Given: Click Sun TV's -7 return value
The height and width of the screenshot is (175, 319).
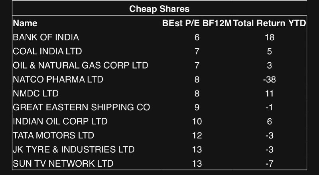Looking at the screenshot, I should (270, 163).
